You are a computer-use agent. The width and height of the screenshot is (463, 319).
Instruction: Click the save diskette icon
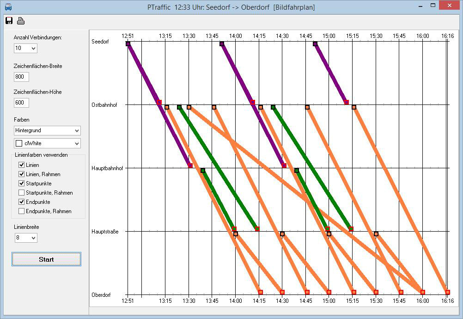pos(9,20)
